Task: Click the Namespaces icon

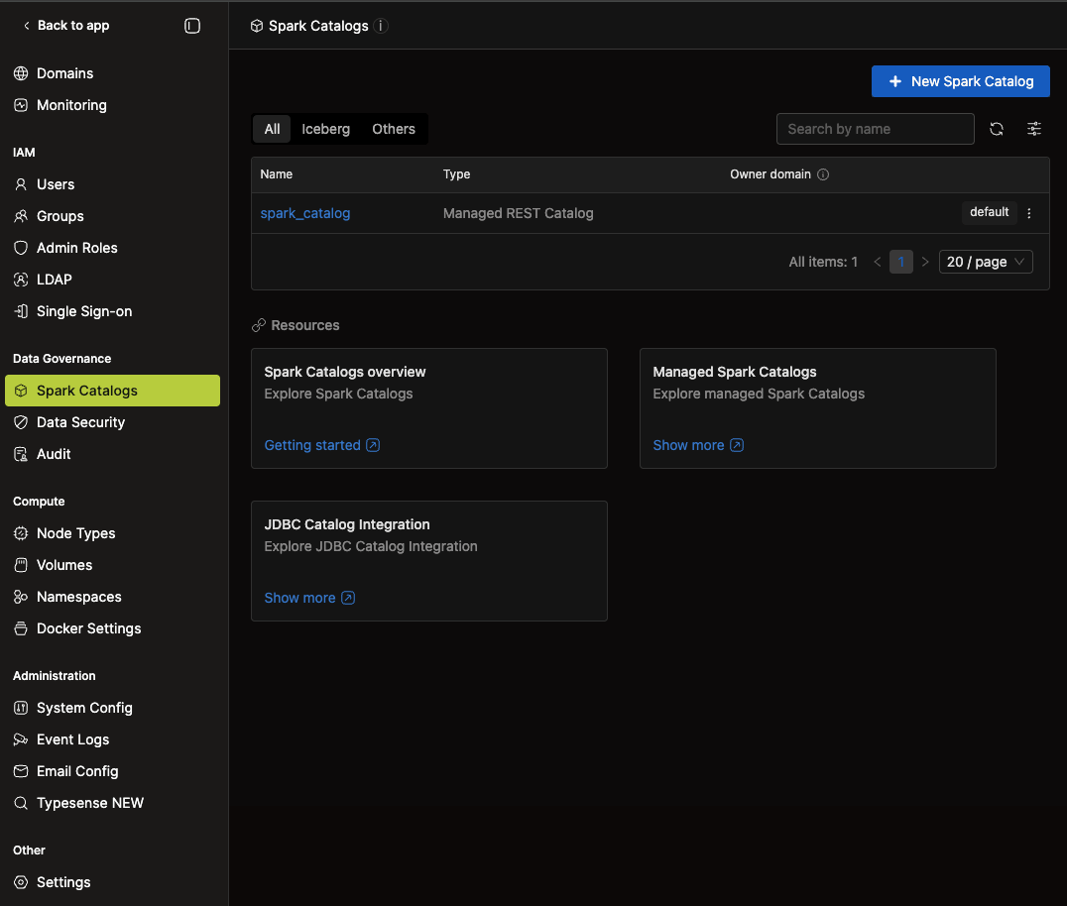Action: pyautogui.click(x=21, y=597)
